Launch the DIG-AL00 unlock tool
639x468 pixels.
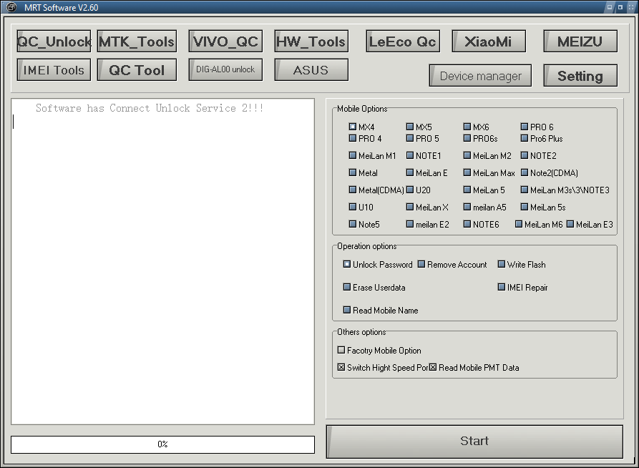225,69
